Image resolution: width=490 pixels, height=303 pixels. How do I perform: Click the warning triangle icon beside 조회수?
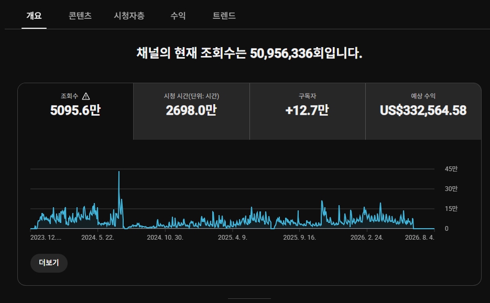(85, 96)
